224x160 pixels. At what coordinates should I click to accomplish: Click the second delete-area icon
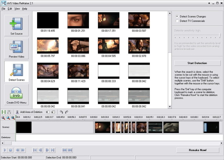click(x=53, y=112)
